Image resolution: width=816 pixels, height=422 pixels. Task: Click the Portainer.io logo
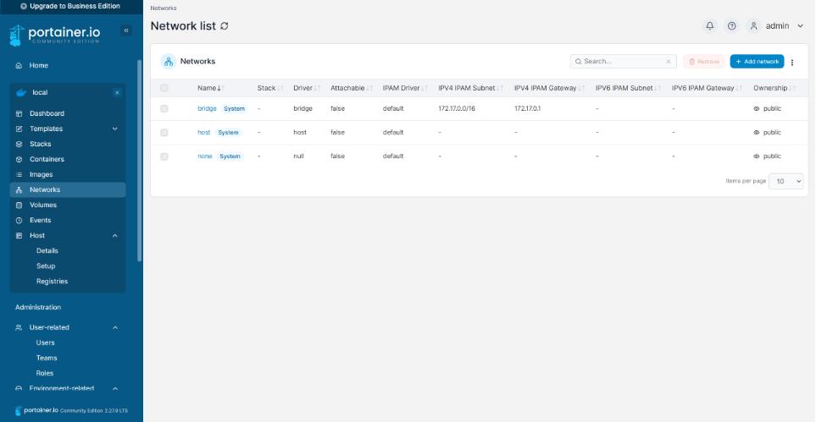(x=59, y=36)
